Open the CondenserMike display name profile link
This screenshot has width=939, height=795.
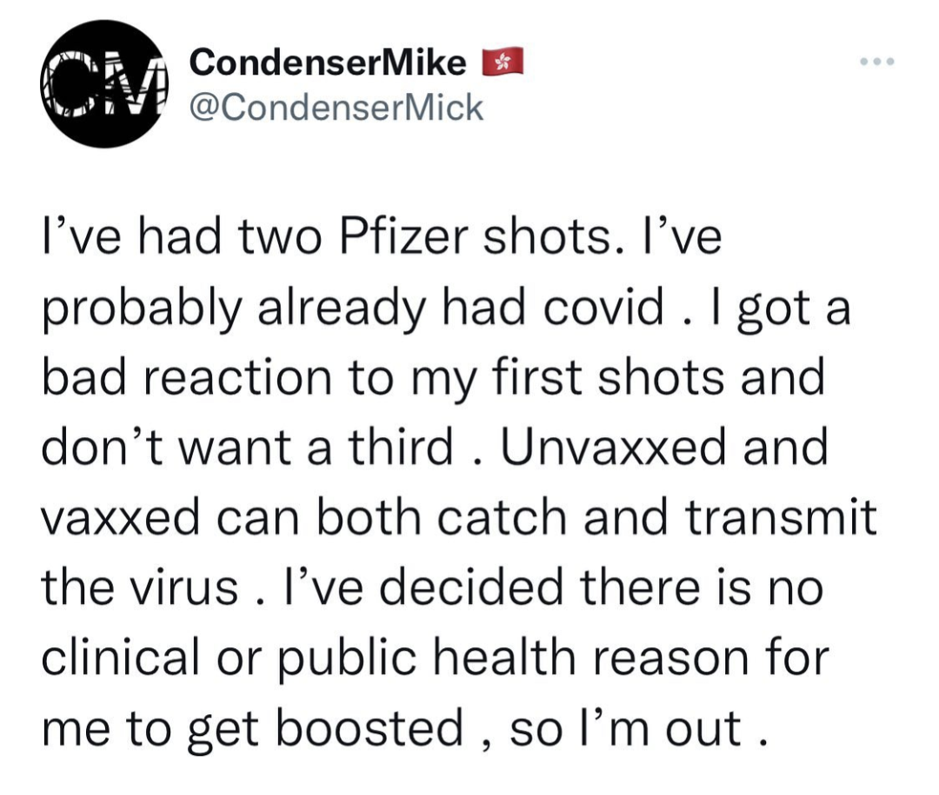pos(328,63)
